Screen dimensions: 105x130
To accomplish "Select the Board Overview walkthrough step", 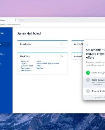I will tap(94, 82).
